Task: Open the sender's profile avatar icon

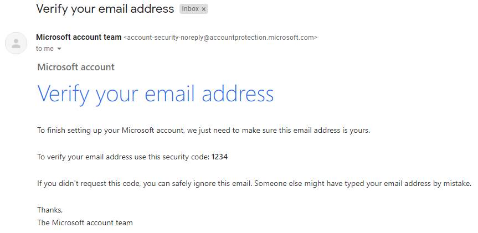Action: pos(16,43)
